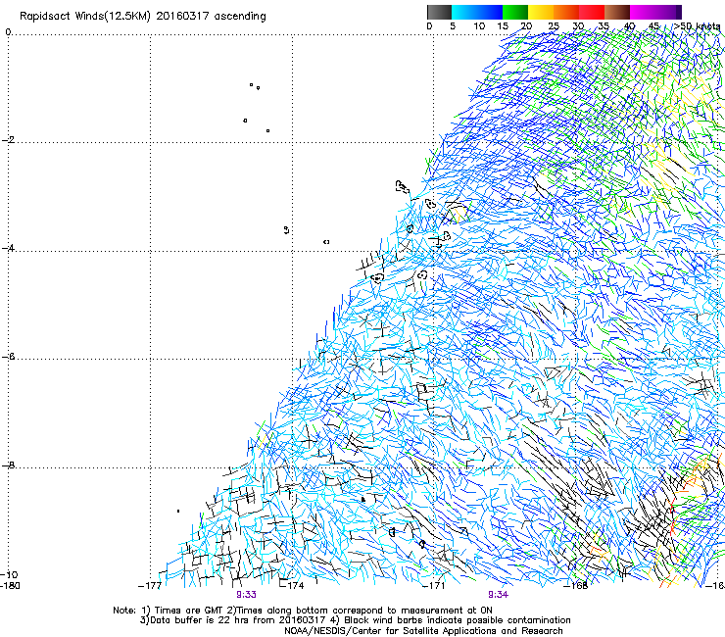Click the "Rapidscat Winds(12.5KM) 20160317 ascending" title
This screenshot has width=725, height=637.
tap(143, 17)
